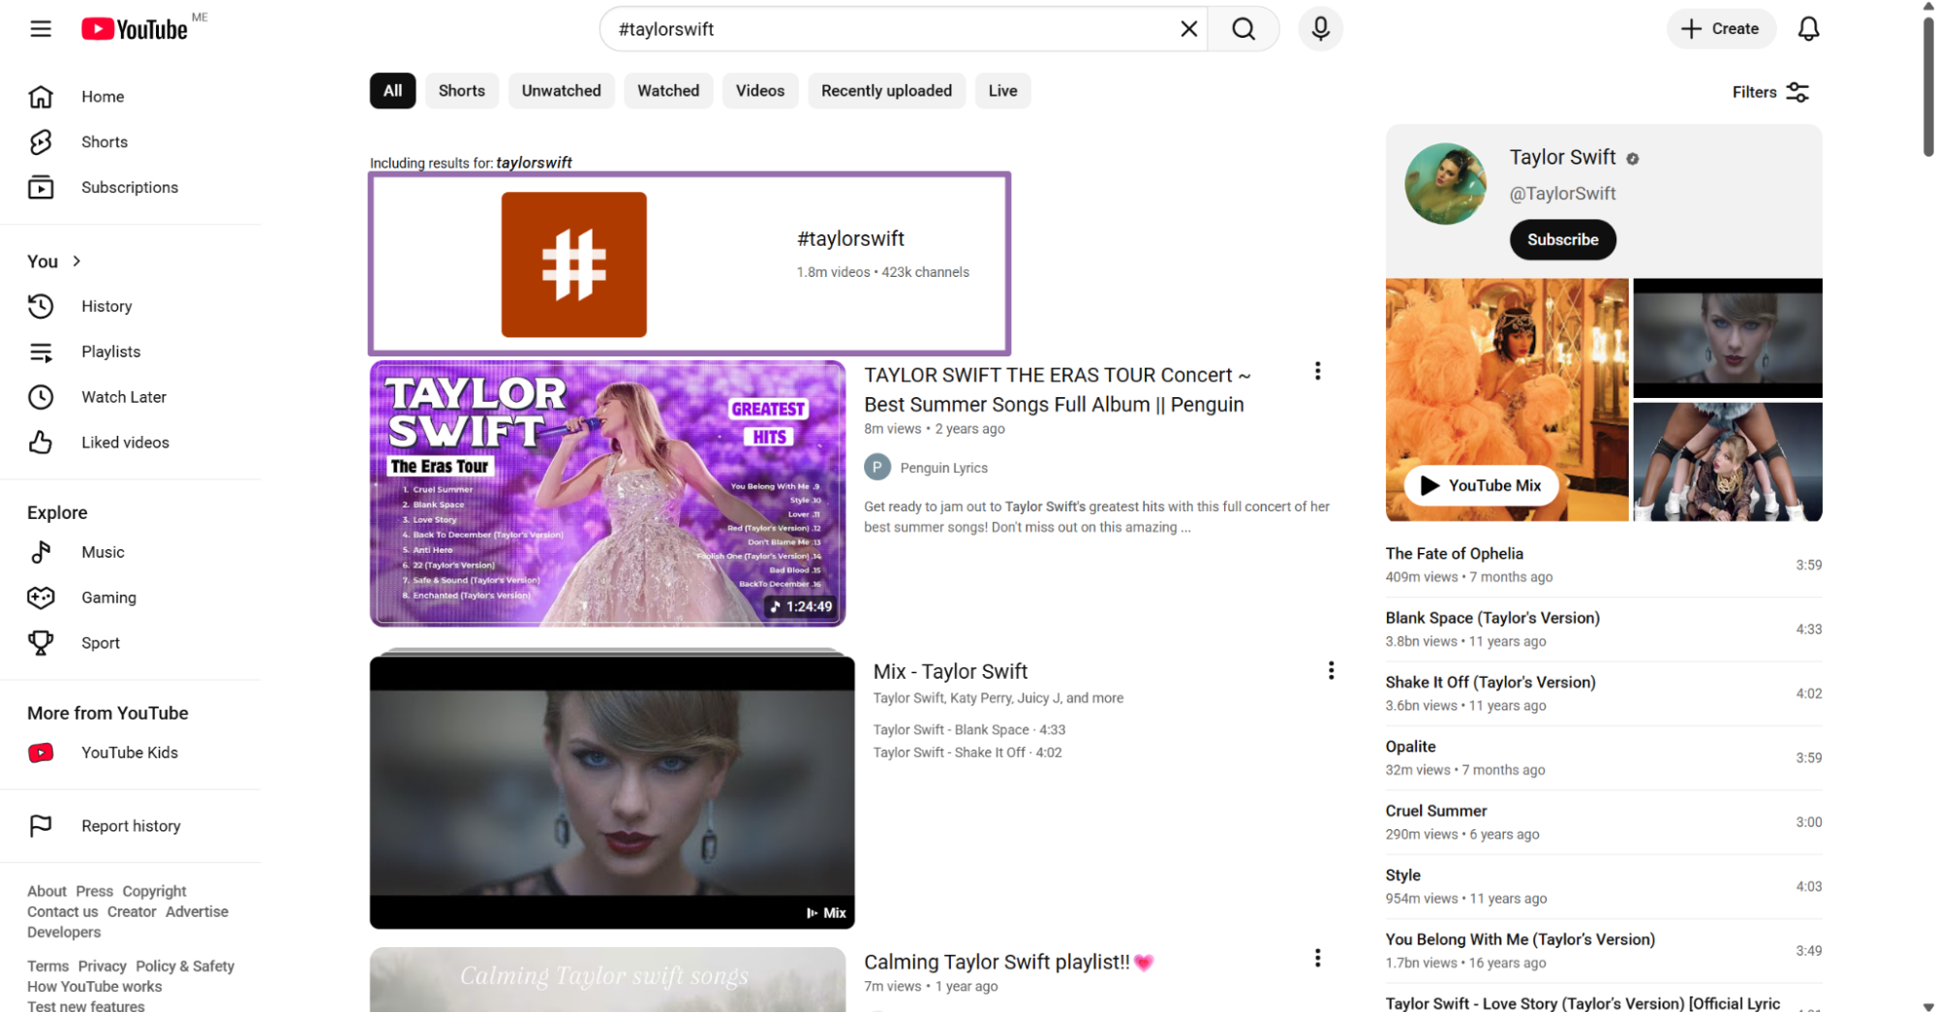Start voice search with the microphone icon
Screen dimensions: 1936x1013
tap(1320, 29)
